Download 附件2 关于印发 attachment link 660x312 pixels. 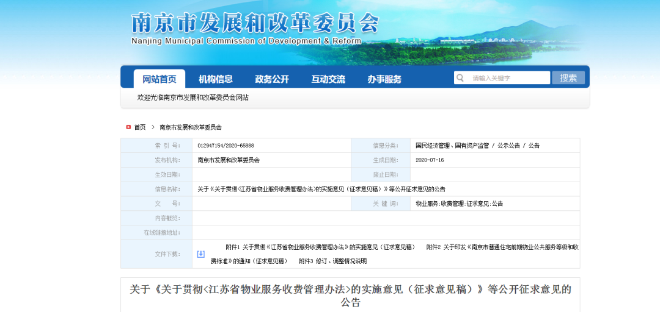(502, 247)
